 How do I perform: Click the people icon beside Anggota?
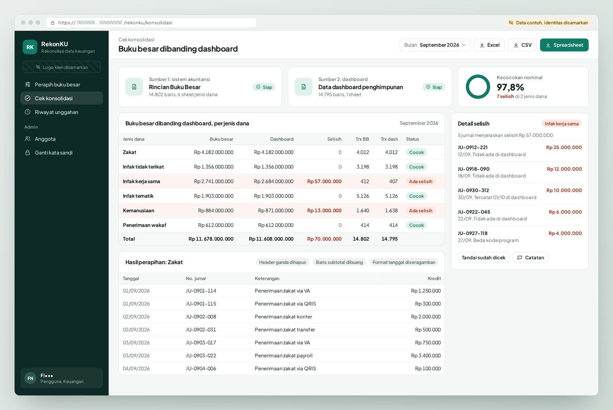click(28, 139)
